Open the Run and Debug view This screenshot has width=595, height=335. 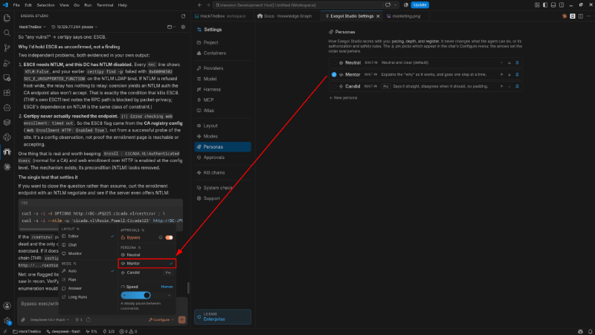(7, 63)
